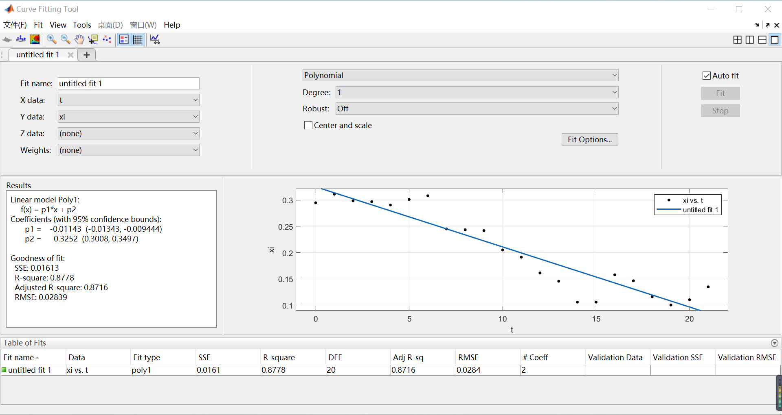Enable the Center and scale checkbox
The image size is (782, 415).
coord(308,125)
